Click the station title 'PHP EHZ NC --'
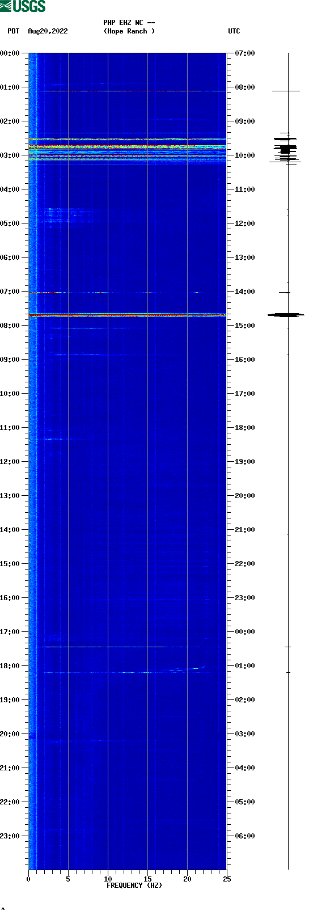Screen dimensions: 313x915 (129, 23)
